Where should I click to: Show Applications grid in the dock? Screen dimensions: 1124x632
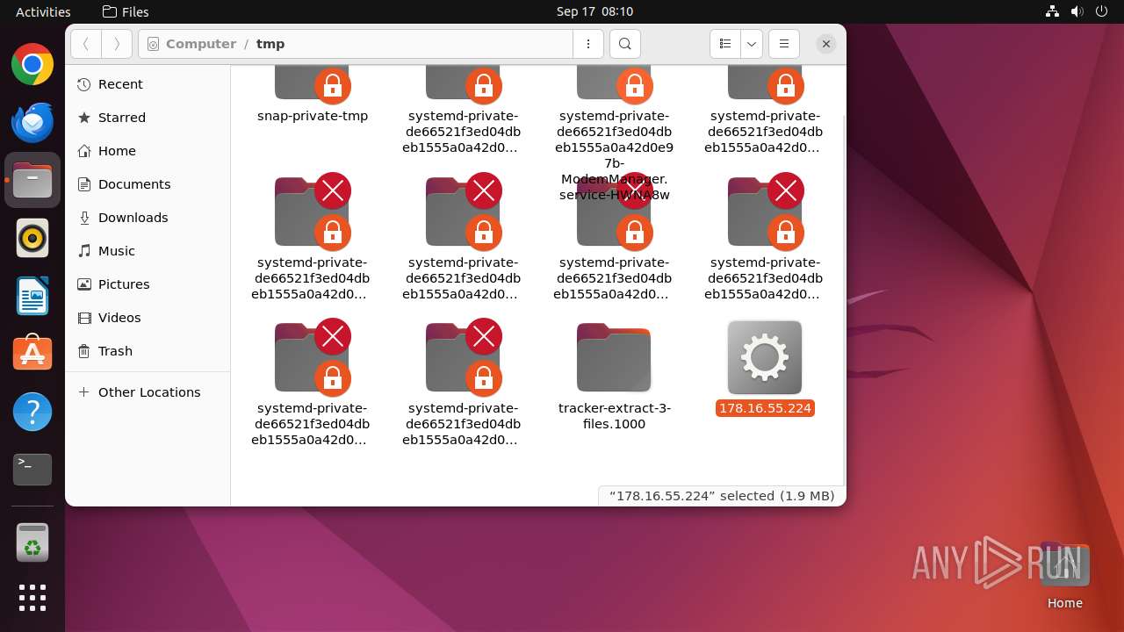(32, 598)
